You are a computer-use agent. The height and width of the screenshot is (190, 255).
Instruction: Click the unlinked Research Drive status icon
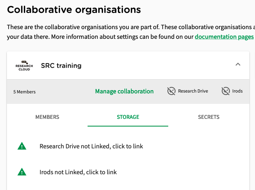(x=171, y=91)
